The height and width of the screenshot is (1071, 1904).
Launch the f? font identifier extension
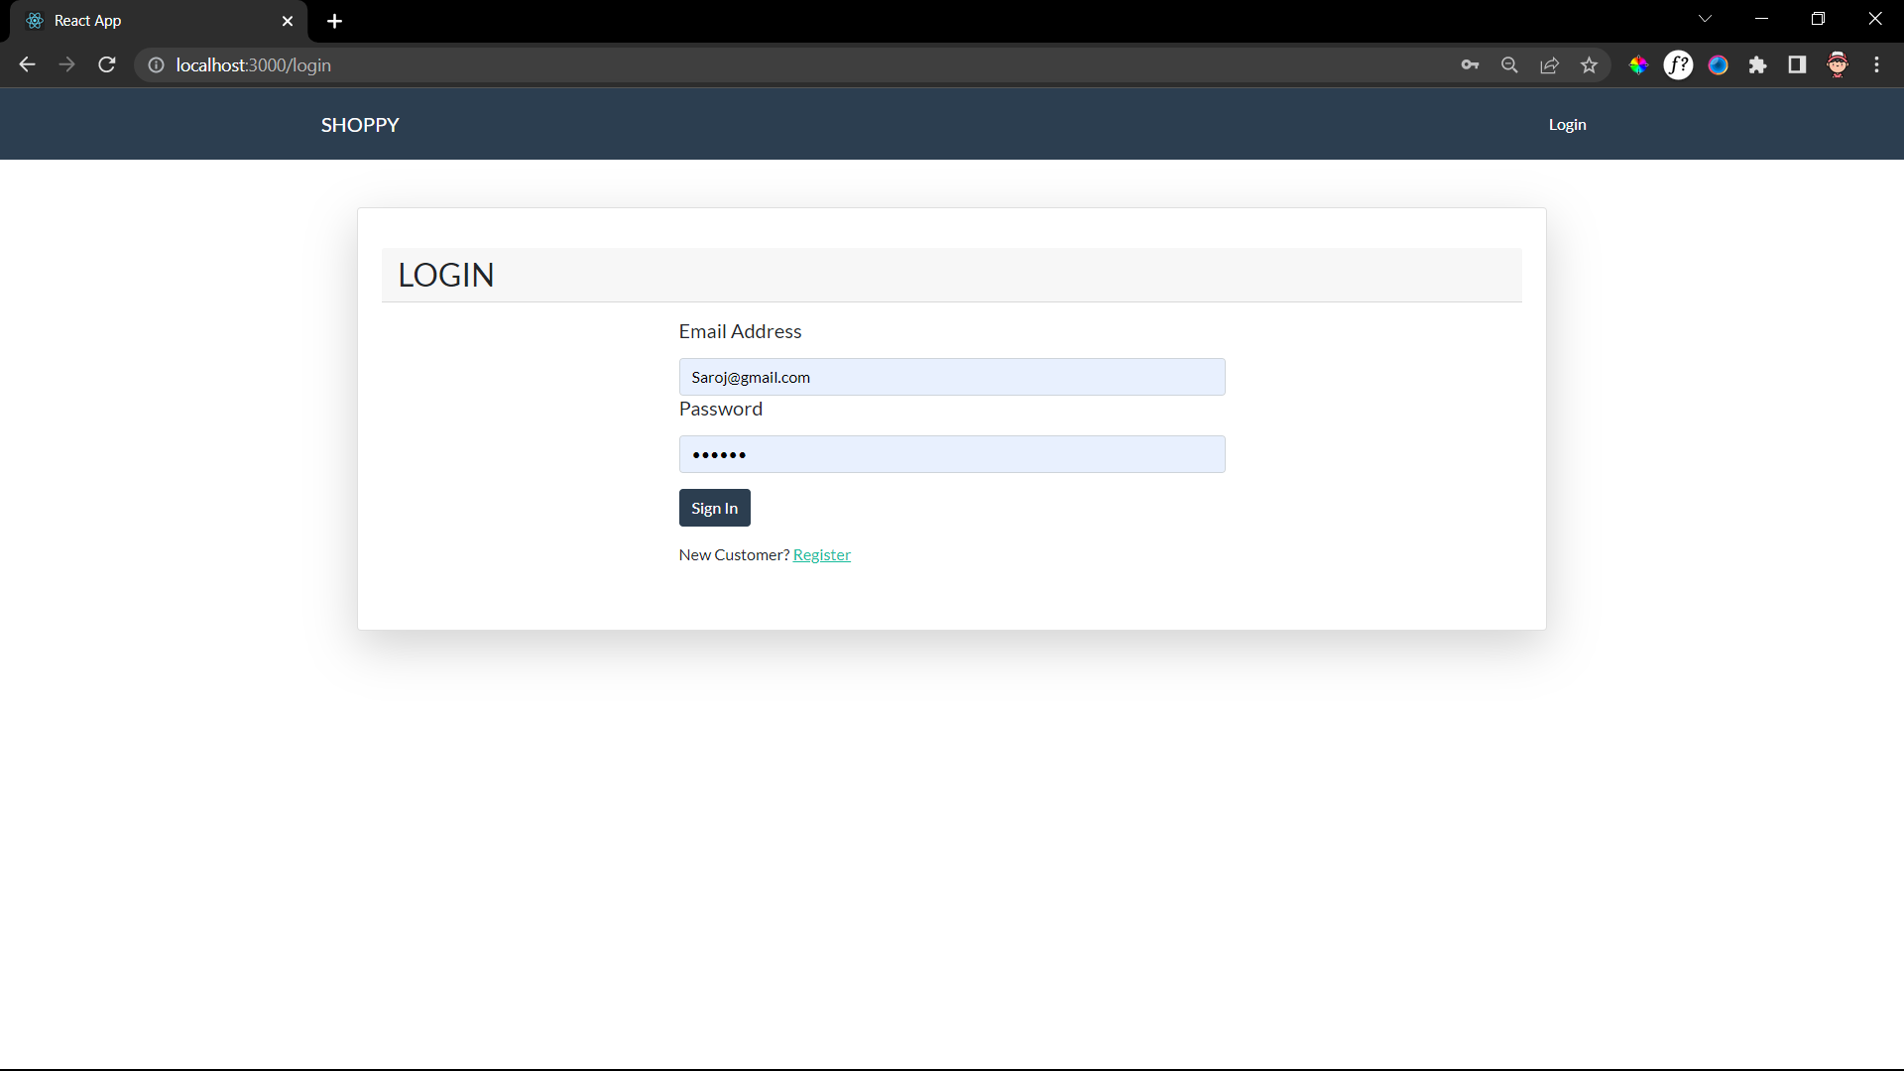click(x=1679, y=64)
